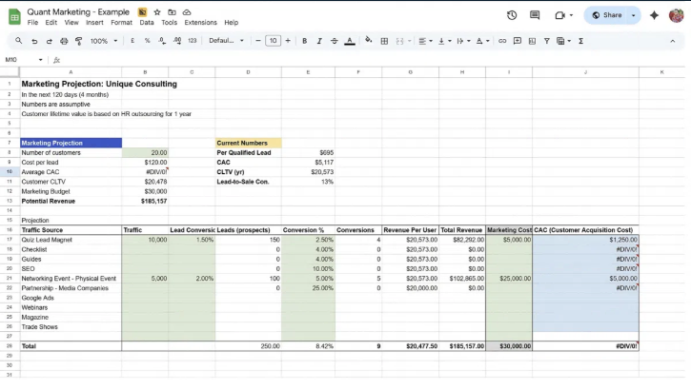Open the text color picker
This screenshot has width=691, height=390.
[350, 41]
